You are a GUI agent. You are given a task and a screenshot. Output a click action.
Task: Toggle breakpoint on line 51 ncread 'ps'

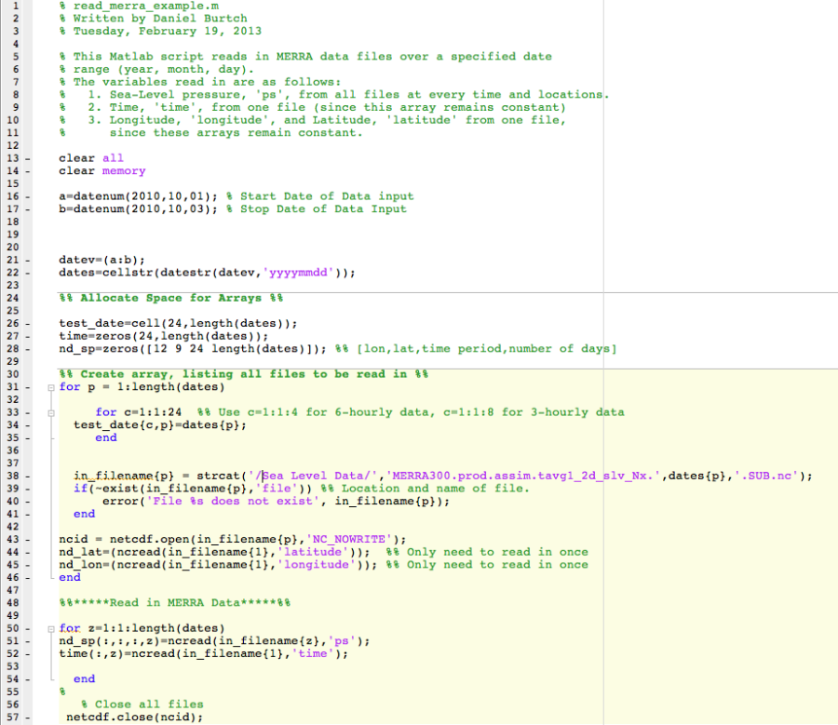pos(27,640)
